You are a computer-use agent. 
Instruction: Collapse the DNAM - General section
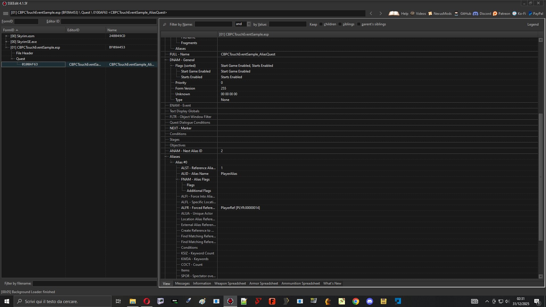(166, 60)
